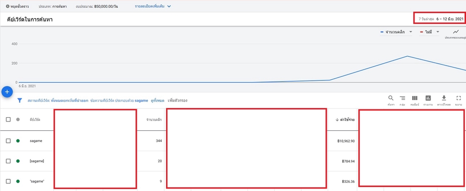Click the budget text ฿50,000.00/วัน
Screen dimensions: 466x191
click(106, 6)
